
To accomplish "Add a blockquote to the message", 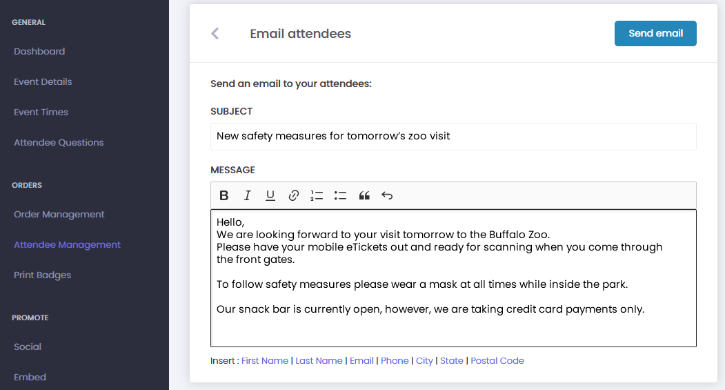I will [364, 195].
